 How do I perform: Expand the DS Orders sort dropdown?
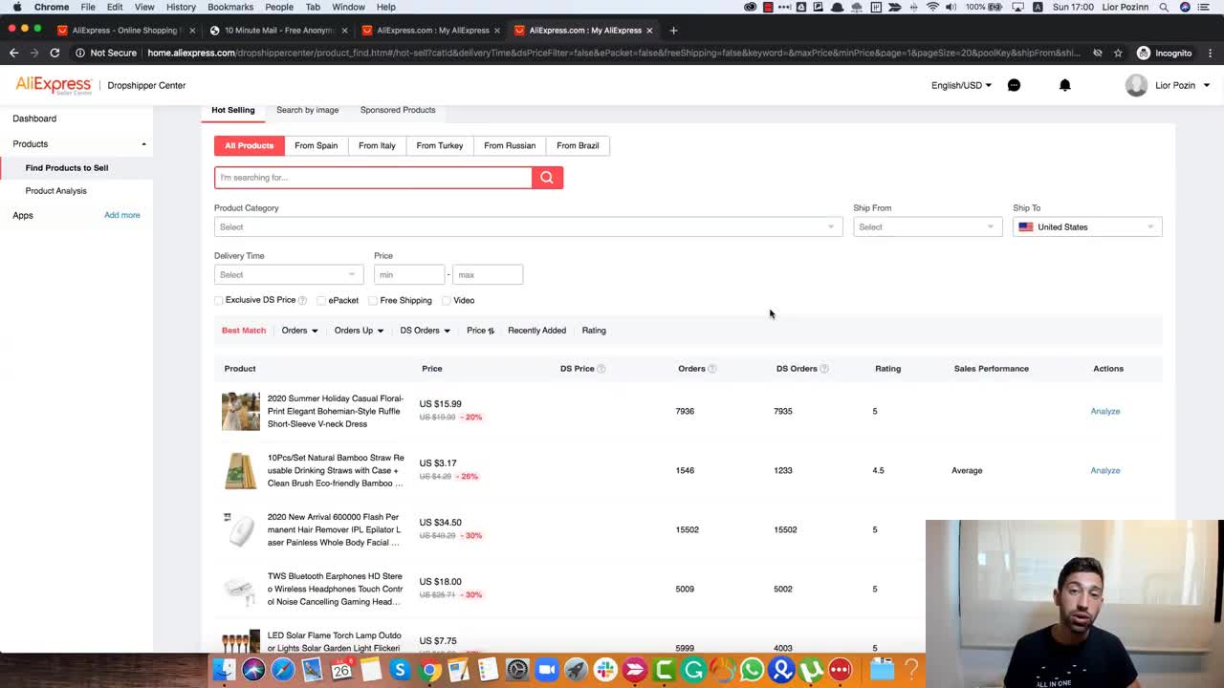click(x=425, y=331)
